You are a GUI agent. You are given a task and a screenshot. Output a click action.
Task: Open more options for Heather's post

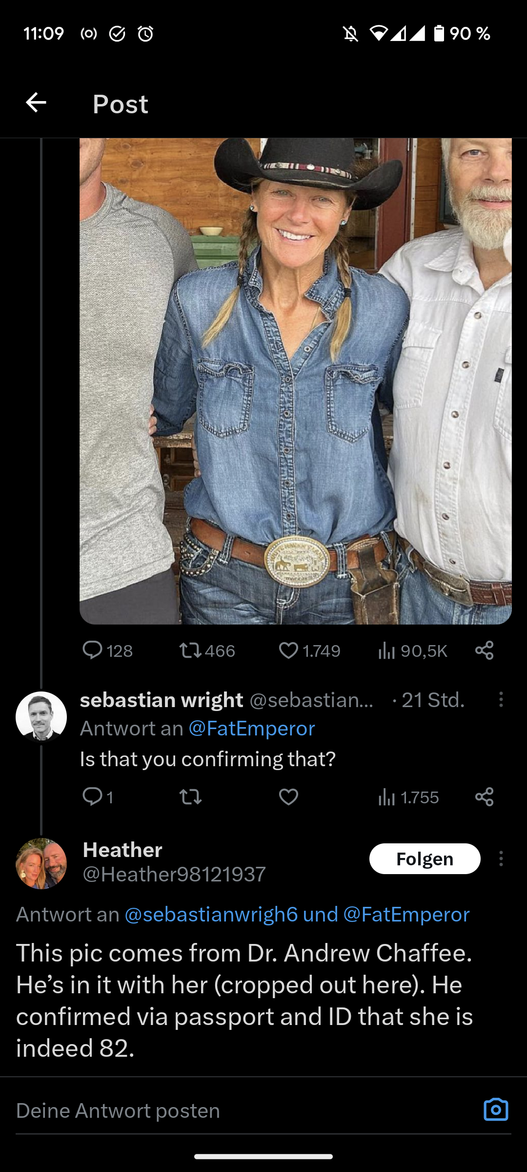[x=501, y=858]
